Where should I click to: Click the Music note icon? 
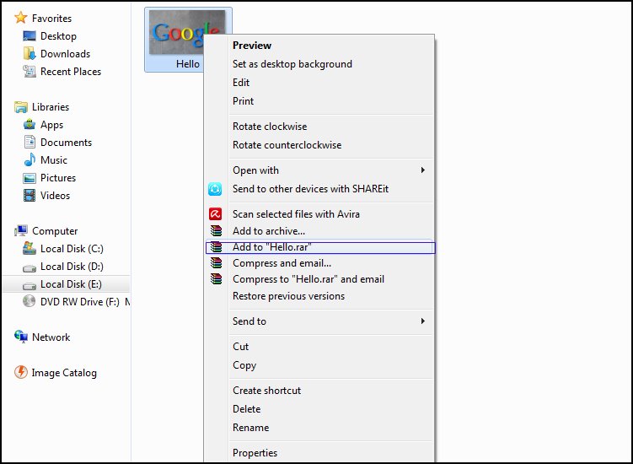(x=30, y=160)
